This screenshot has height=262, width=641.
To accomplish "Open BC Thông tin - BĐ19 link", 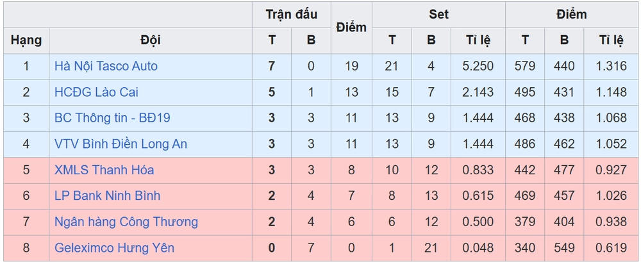I will click(x=112, y=118).
